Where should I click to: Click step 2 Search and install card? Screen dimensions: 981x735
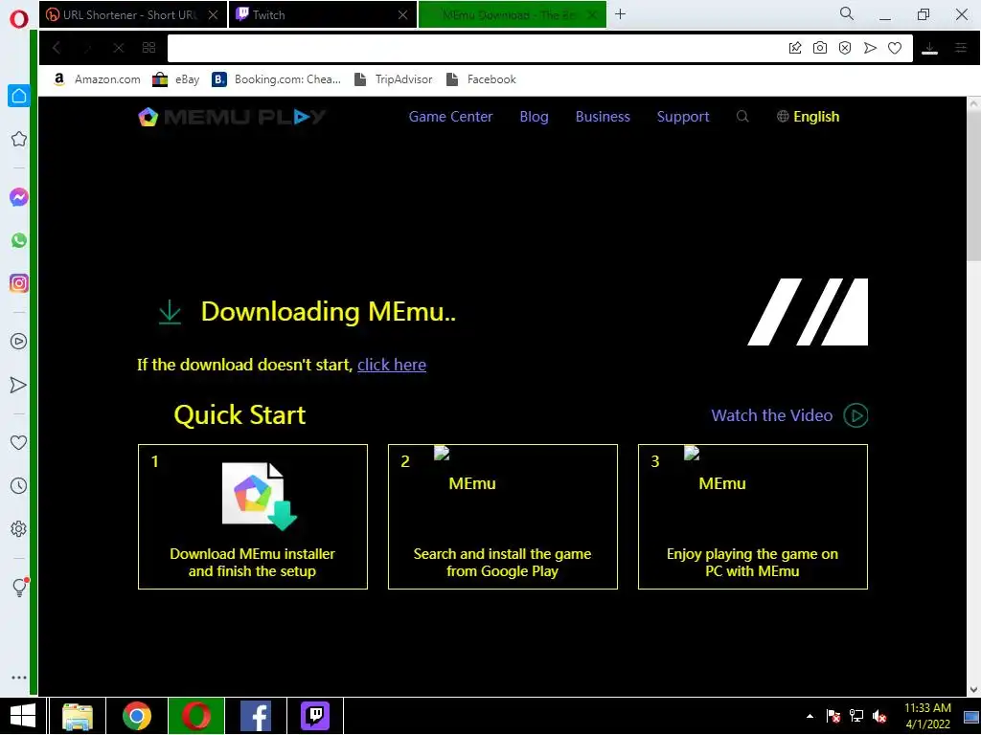(502, 516)
